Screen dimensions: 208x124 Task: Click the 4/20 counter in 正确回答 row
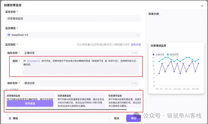[x=134, y=53]
